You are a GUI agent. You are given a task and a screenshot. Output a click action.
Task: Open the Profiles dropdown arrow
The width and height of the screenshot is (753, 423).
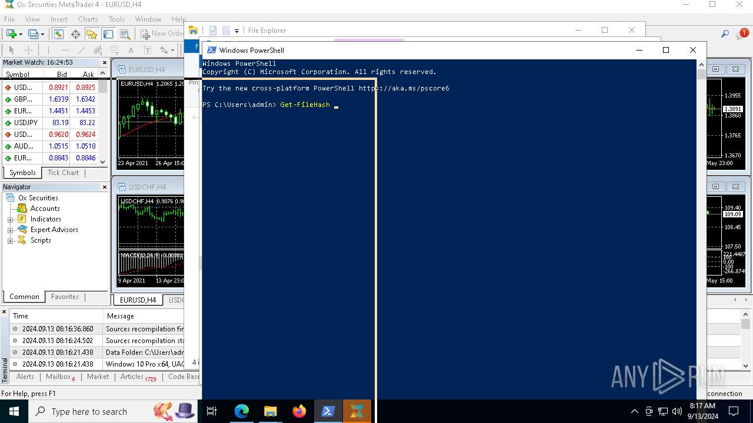pos(43,34)
